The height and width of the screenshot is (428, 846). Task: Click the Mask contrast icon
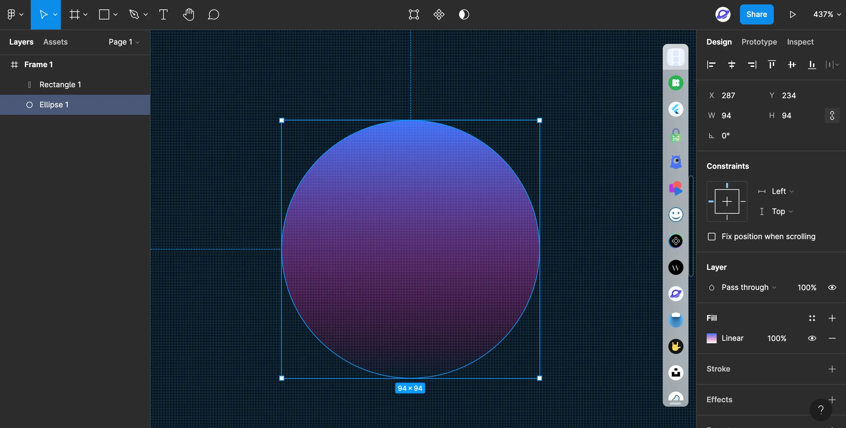(464, 14)
